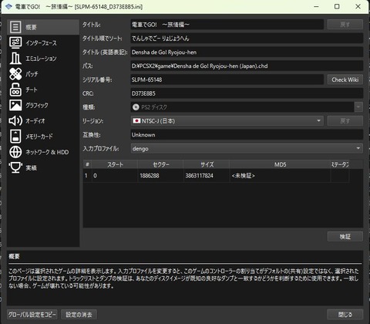Switch to インターフェース page label

(41, 43)
